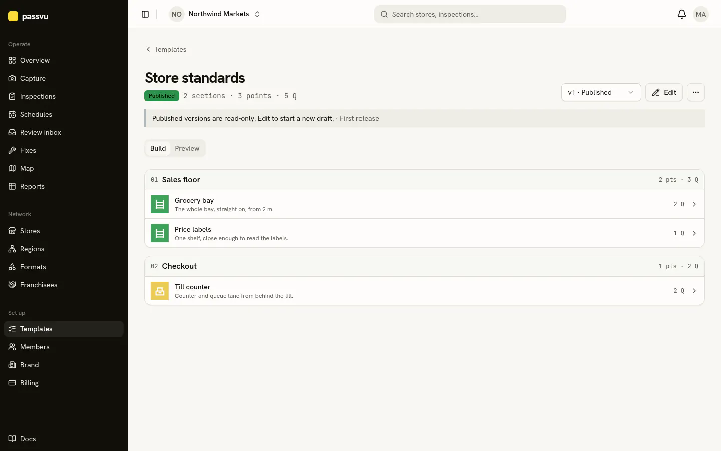Click the 1 pts · 2 Q count

pyautogui.click(x=678, y=266)
